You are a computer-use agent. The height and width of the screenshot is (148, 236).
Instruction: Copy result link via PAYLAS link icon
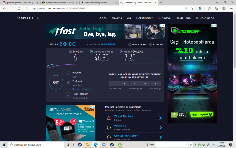(x=61, y=44)
